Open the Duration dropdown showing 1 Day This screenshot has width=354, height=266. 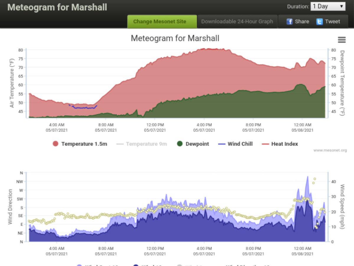(x=328, y=6)
